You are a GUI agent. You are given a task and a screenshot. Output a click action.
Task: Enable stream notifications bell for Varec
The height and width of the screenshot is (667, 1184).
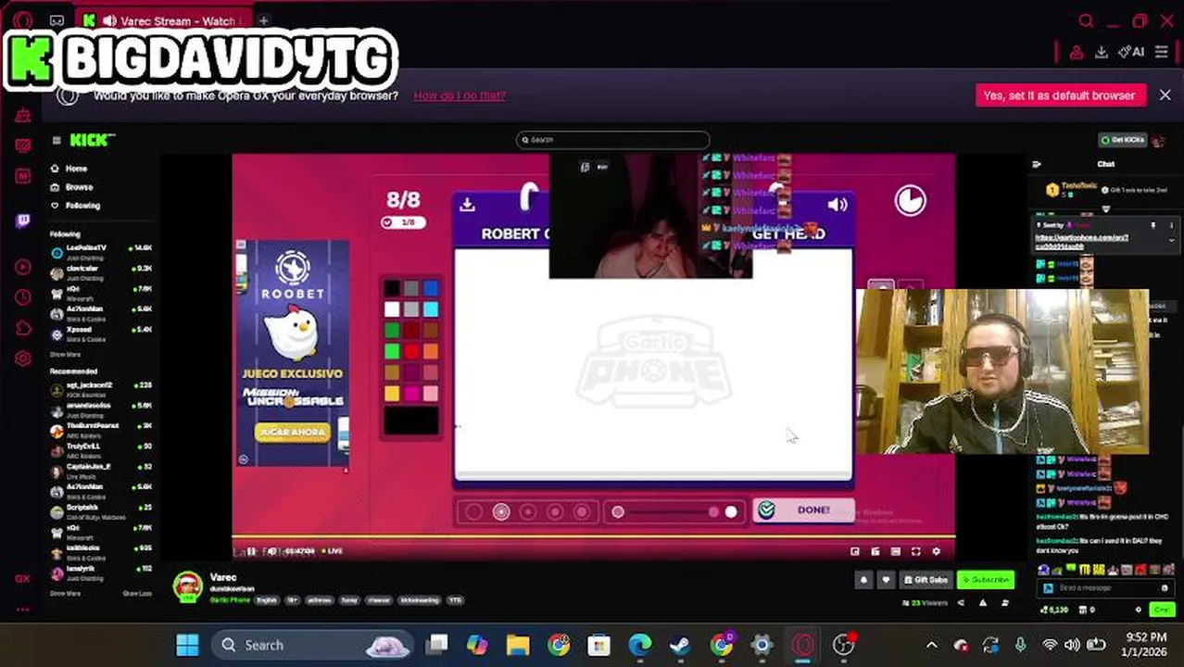point(864,580)
